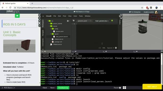The image size is (163, 91).
Task: Open the RUBEN ALVES user avatar
Action: 156,12
